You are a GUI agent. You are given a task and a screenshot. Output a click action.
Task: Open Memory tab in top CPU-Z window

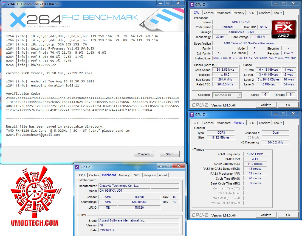coord(239,13)
